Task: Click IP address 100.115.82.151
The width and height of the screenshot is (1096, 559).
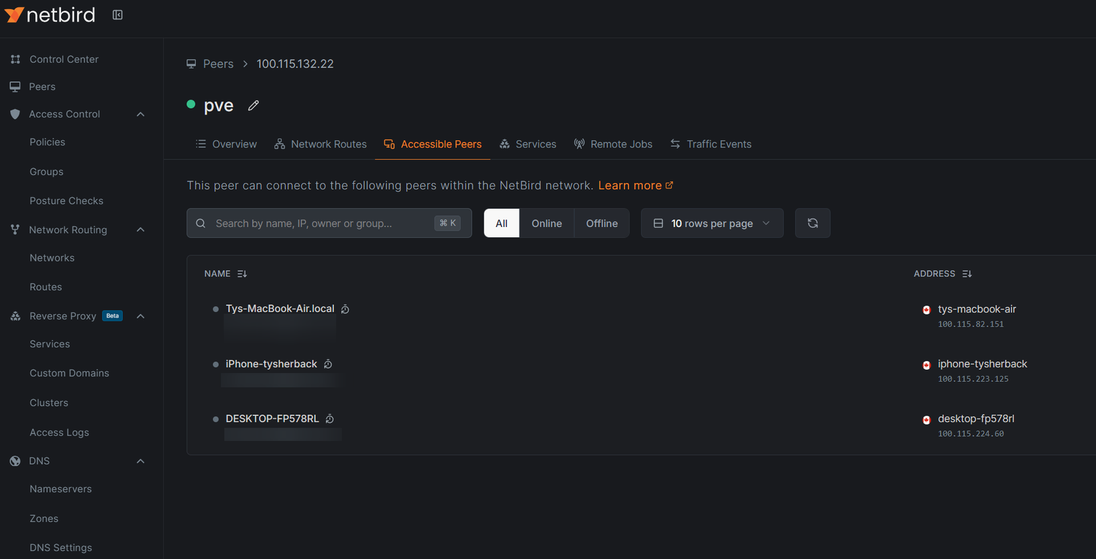Action: click(x=970, y=324)
